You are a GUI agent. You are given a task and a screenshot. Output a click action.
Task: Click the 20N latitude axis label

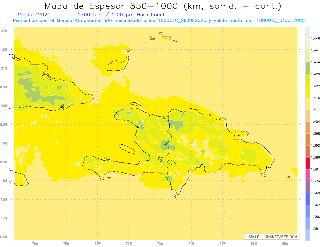pos(4,106)
